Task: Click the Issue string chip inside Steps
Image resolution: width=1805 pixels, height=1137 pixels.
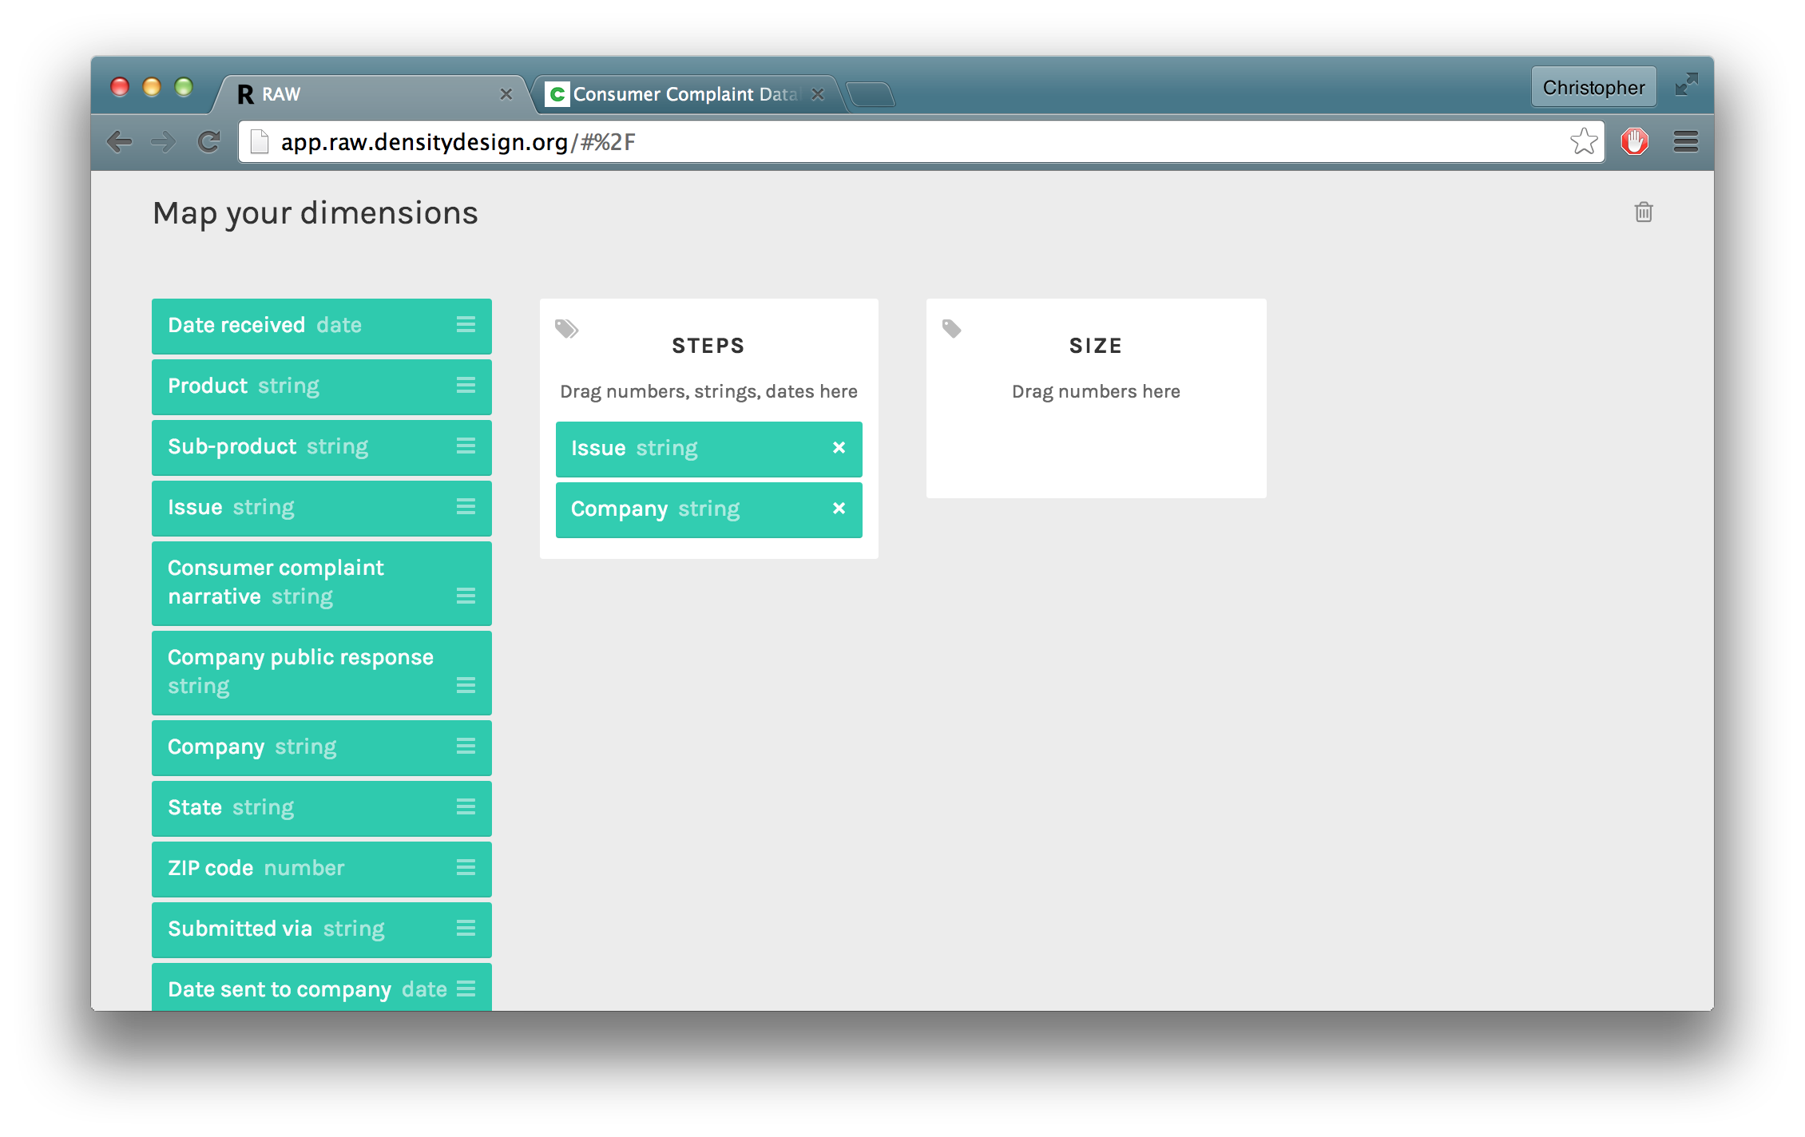Action: point(709,449)
